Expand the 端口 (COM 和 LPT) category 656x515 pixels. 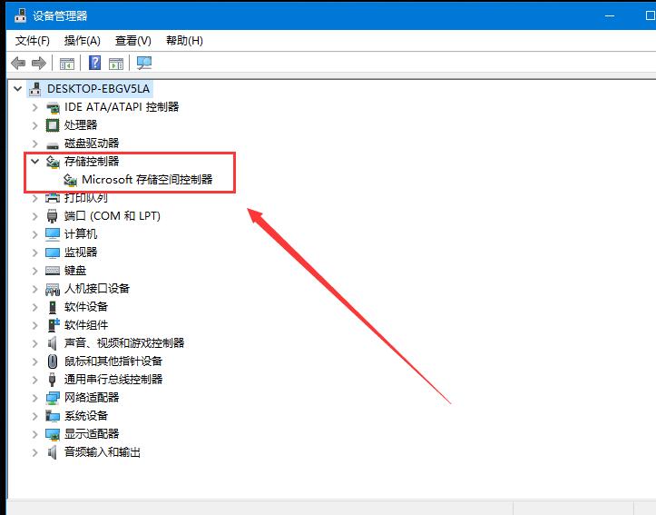coord(34,215)
